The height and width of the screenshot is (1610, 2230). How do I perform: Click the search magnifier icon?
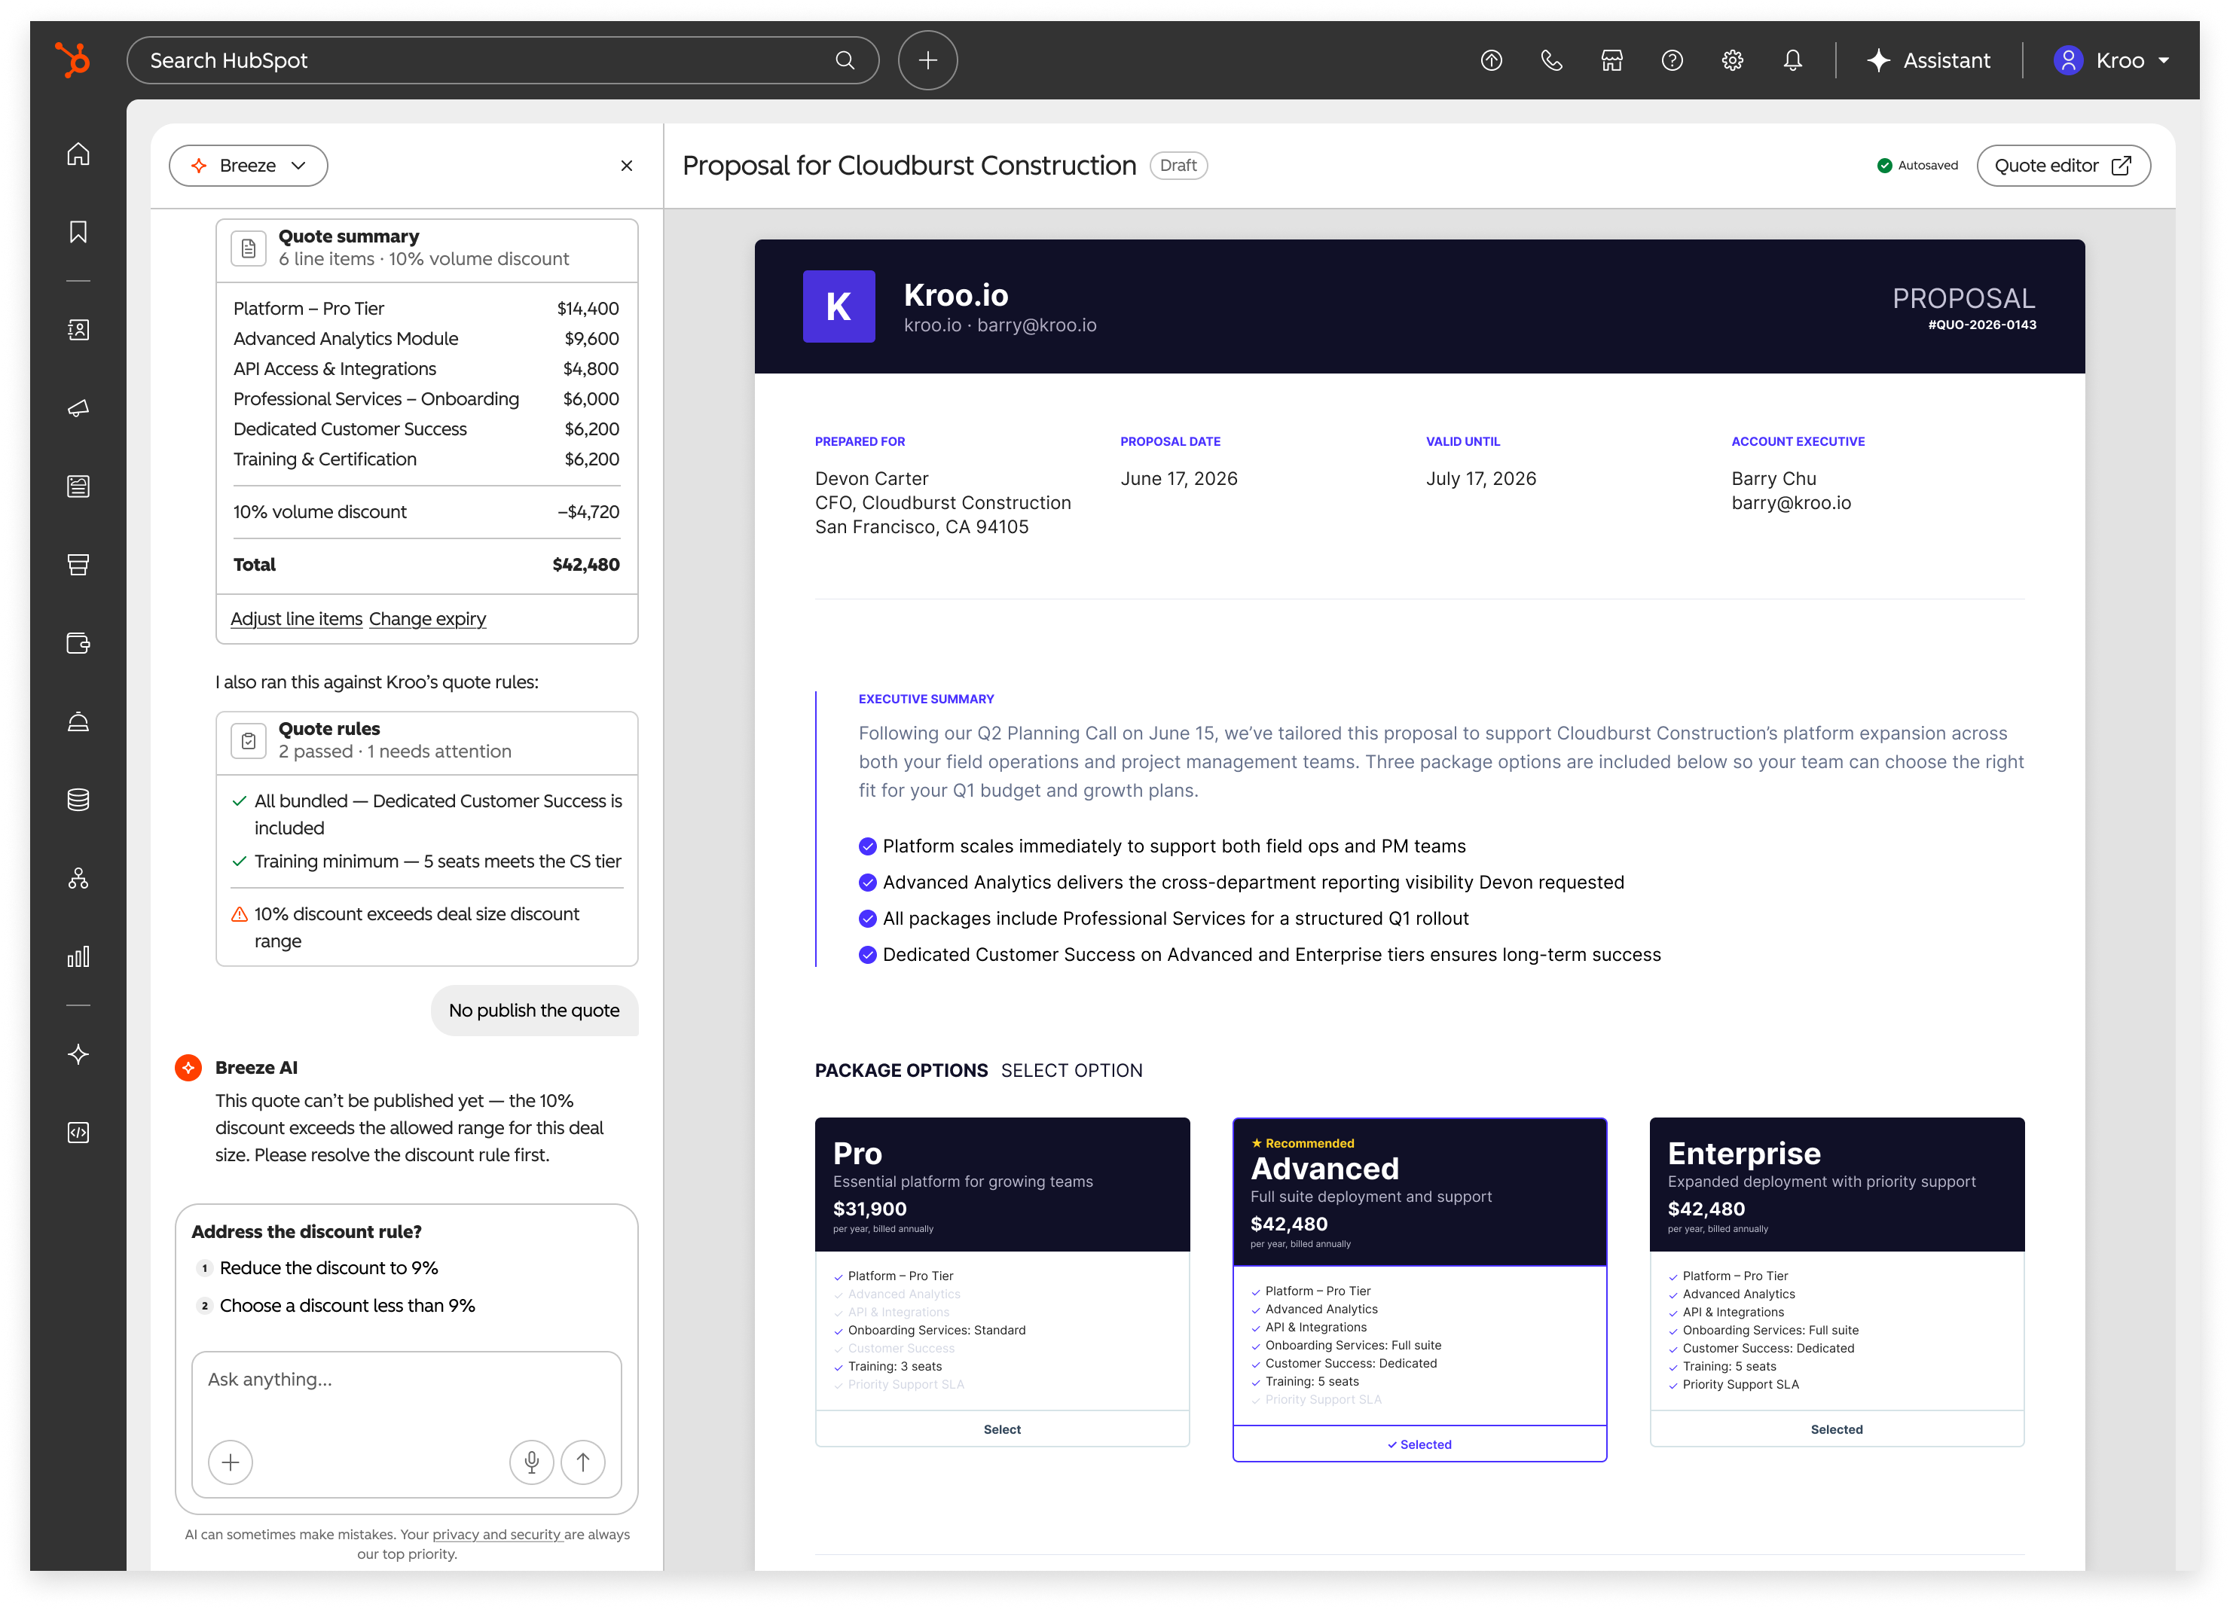(x=845, y=60)
